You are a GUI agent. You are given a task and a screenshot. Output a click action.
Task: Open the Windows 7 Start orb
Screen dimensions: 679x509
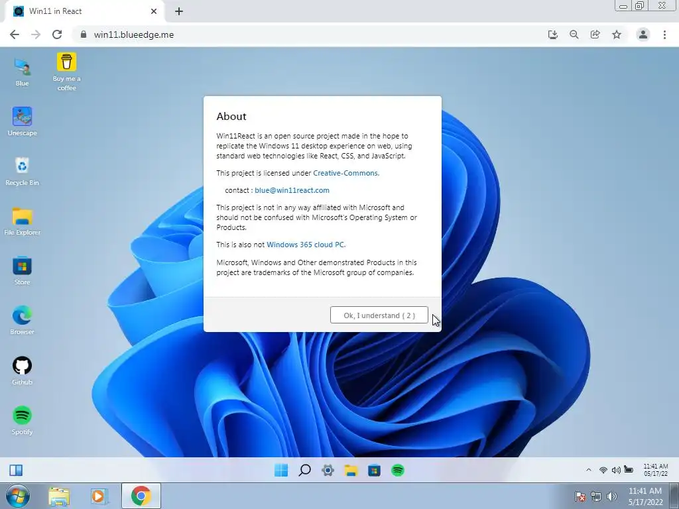[18, 496]
